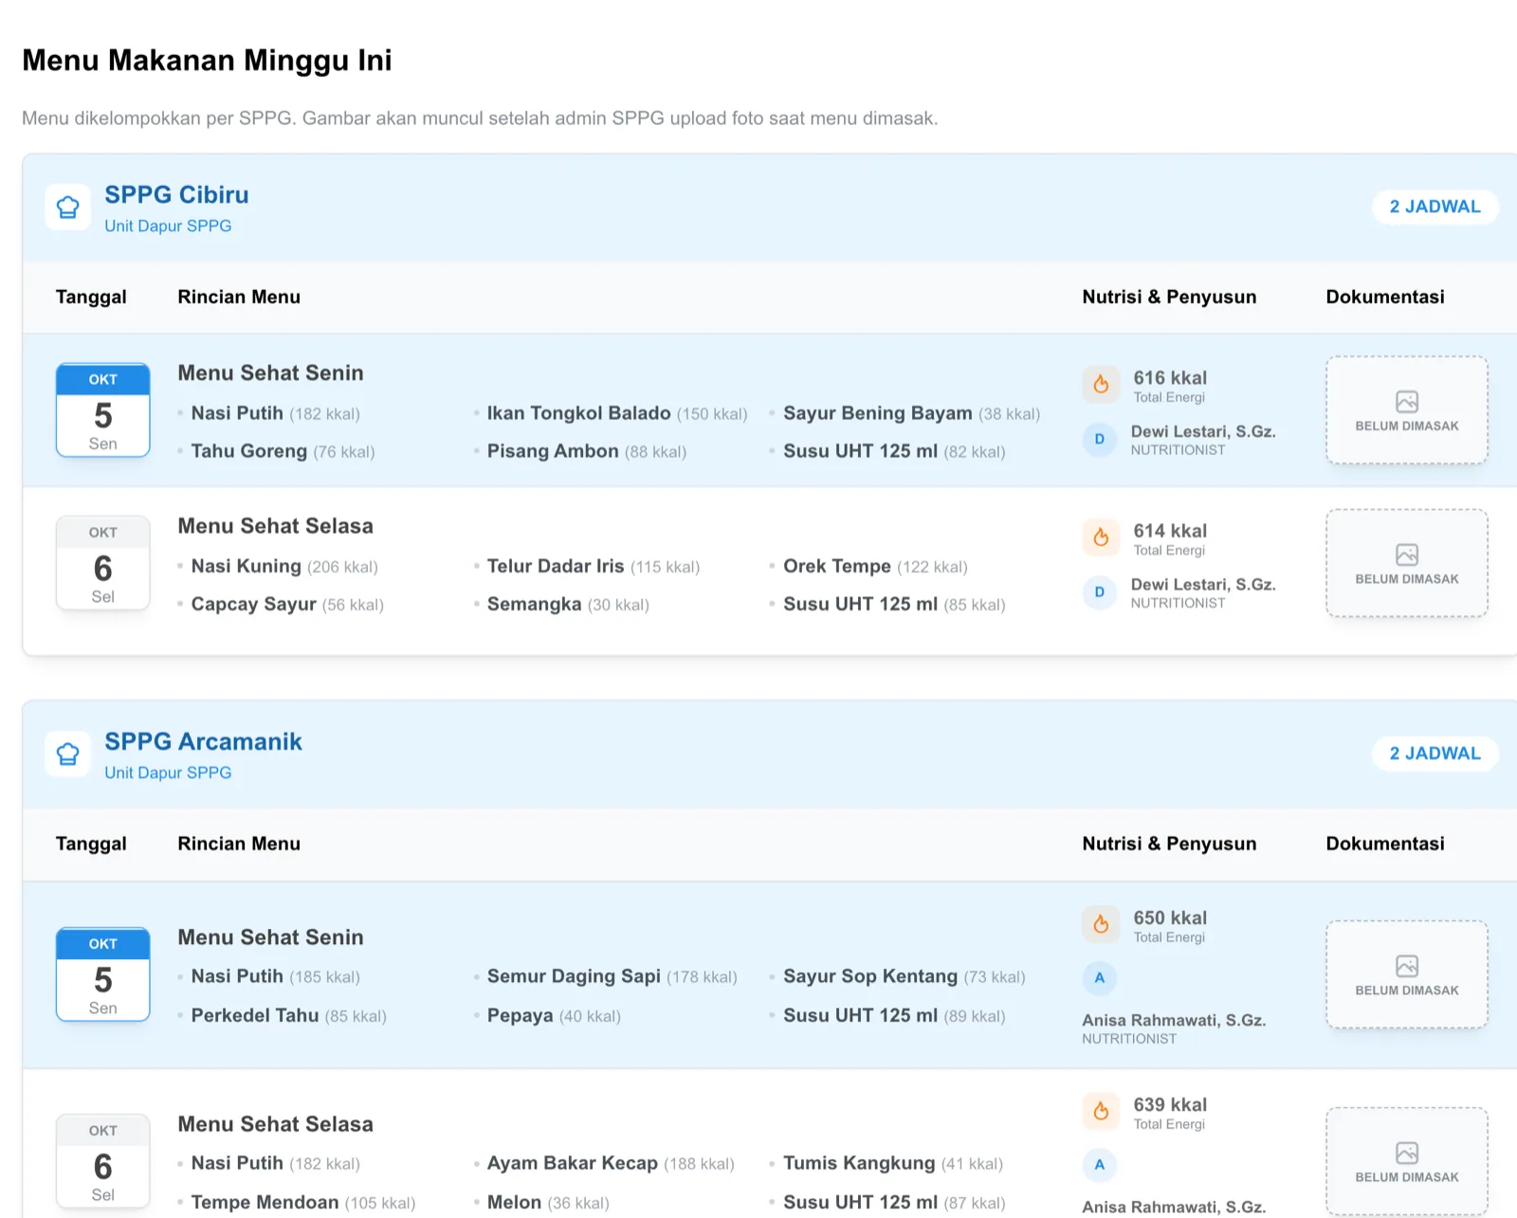Select the OKT 6 Sel date card under Cibiru
This screenshot has height=1218, width=1517.
[x=103, y=563]
